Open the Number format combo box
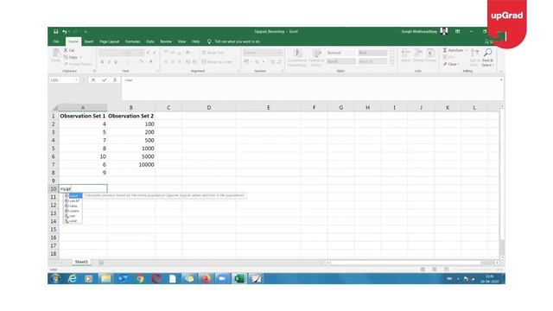 263,53
